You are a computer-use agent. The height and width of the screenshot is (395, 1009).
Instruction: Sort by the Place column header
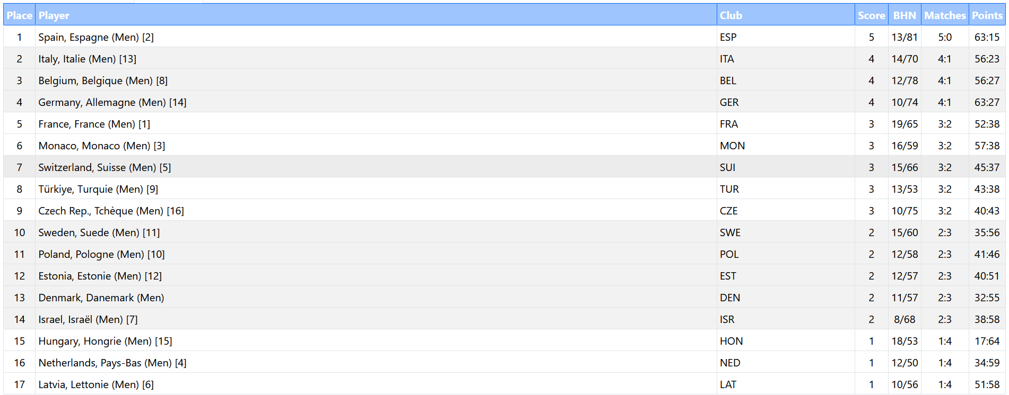click(19, 15)
